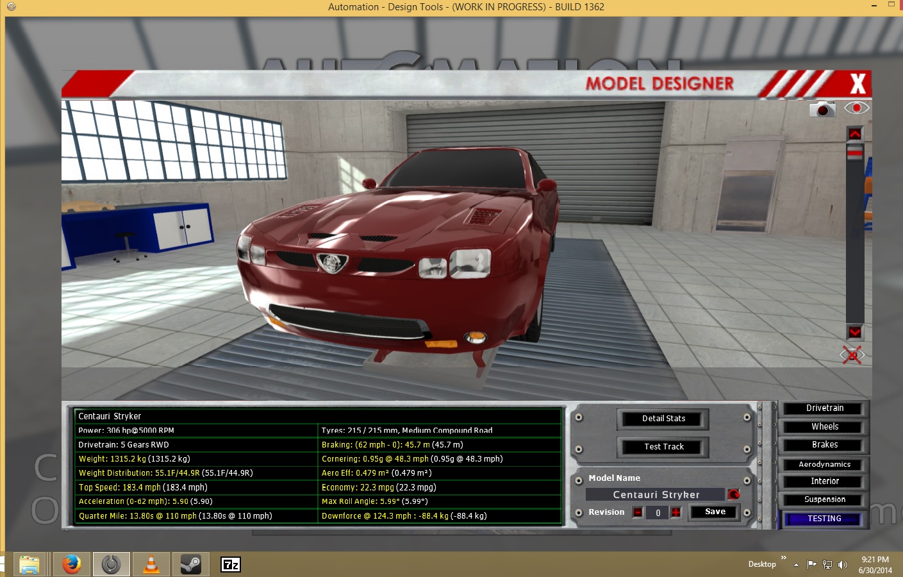Open the Test Track
The width and height of the screenshot is (903, 577).
click(663, 447)
